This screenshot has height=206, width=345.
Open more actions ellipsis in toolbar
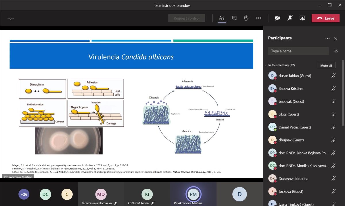(259, 18)
